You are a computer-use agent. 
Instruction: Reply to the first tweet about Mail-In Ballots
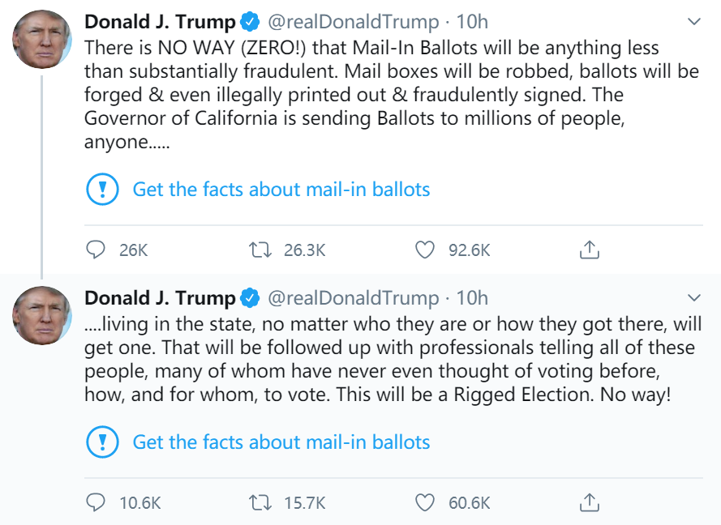(x=97, y=250)
